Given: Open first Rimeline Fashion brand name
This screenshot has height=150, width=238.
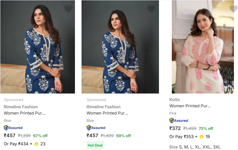Looking at the screenshot, I should 21,107.
